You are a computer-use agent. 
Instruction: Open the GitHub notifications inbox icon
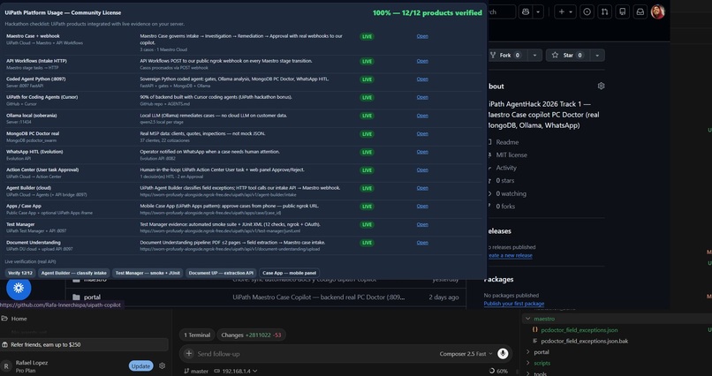pos(640,11)
